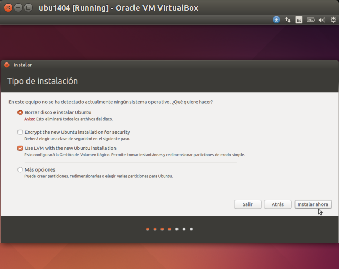Open the accessibility menu icon
The image size is (339, 269).
click(x=276, y=20)
